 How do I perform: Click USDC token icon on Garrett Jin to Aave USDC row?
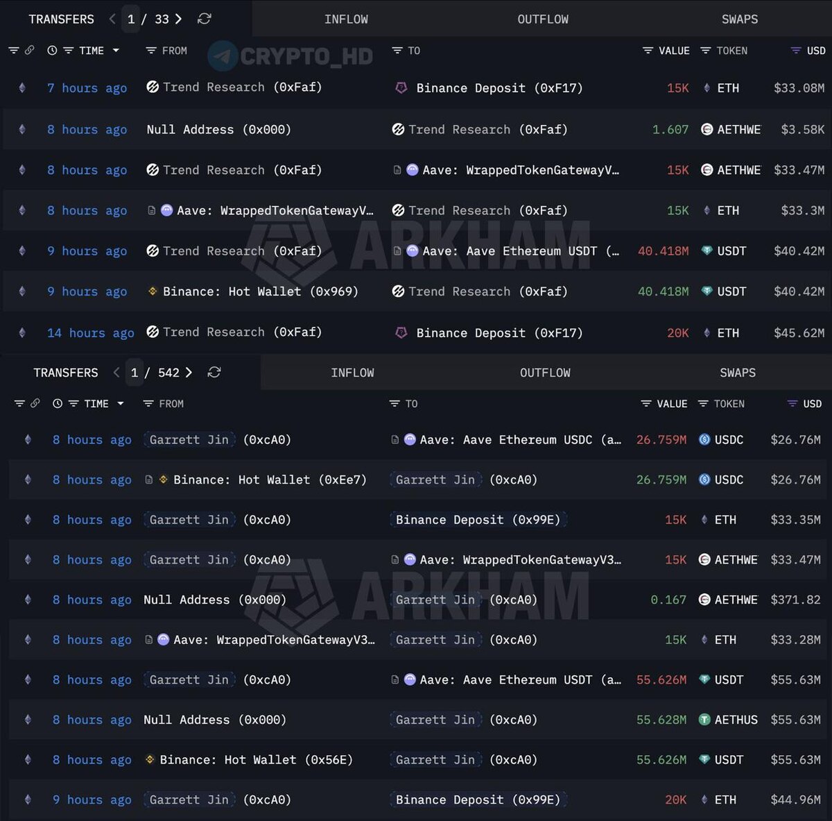pyautogui.click(x=704, y=439)
